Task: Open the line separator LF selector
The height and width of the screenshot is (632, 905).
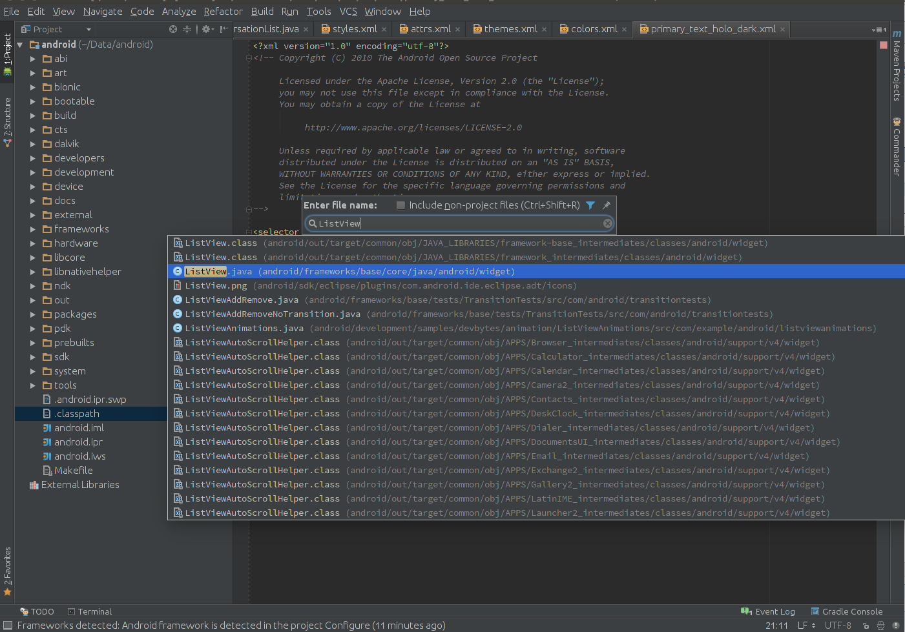Action: [806, 626]
